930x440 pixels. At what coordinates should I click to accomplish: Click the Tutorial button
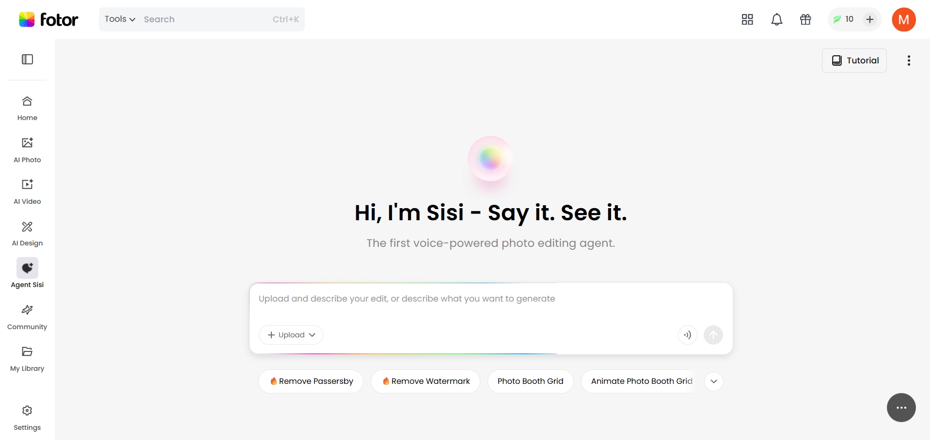coord(854,61)
